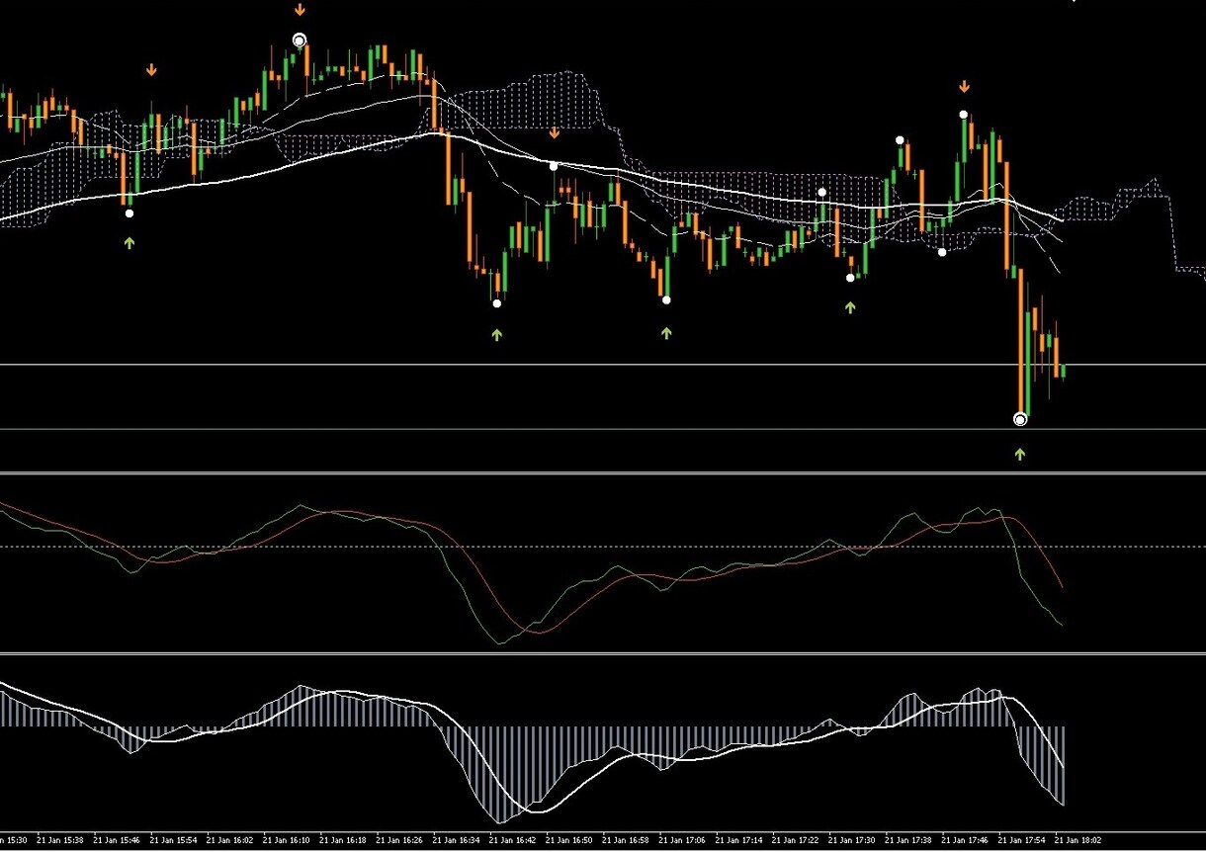
Task: Click the green up arrow near 21 Jan 16:42
Action: pos(497,335)
